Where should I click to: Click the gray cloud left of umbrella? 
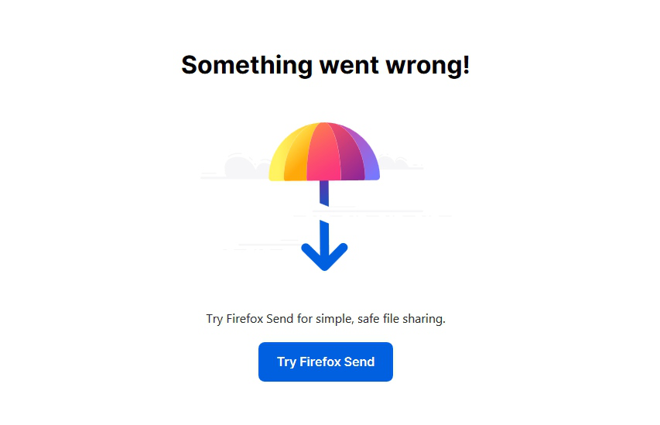pyautogui.click(x=245, y=165)
